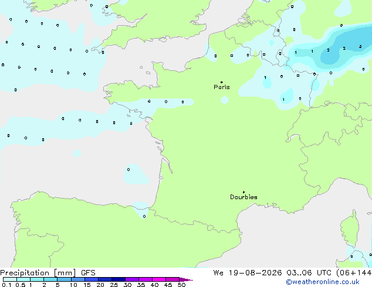This screenshot has width=372, height=287.
Task: Pick the 45–50 mm legend swatch
Action: (x=173, y=279)
